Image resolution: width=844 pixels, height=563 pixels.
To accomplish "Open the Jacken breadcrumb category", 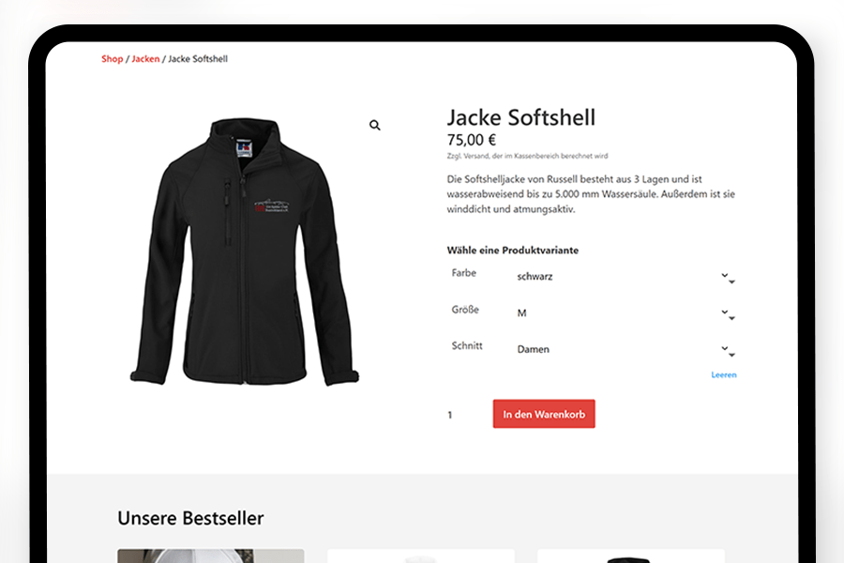I will [x=145, y=59].
